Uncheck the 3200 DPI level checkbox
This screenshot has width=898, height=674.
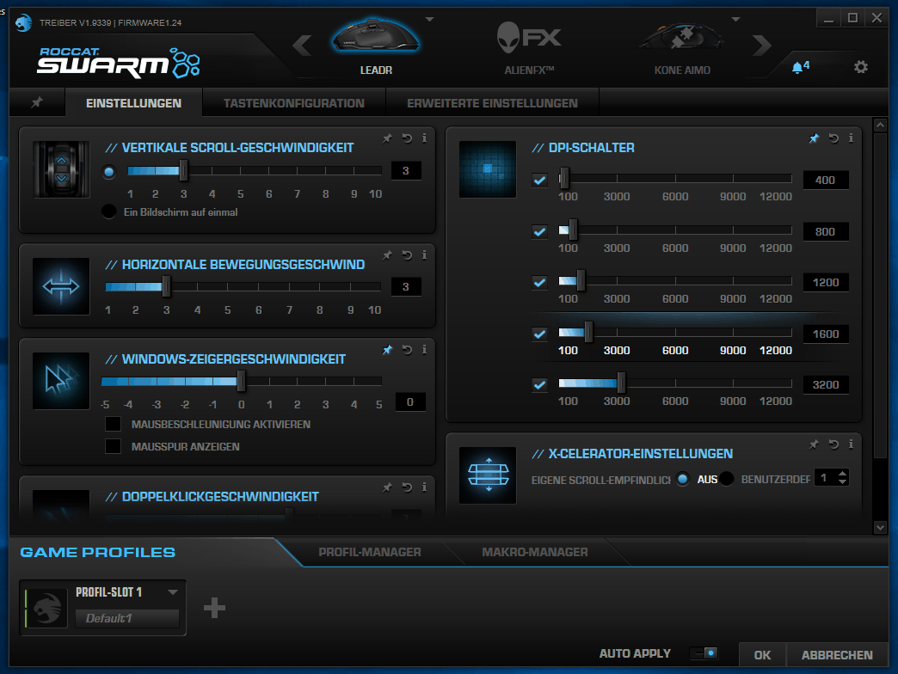tap(539, 384)
